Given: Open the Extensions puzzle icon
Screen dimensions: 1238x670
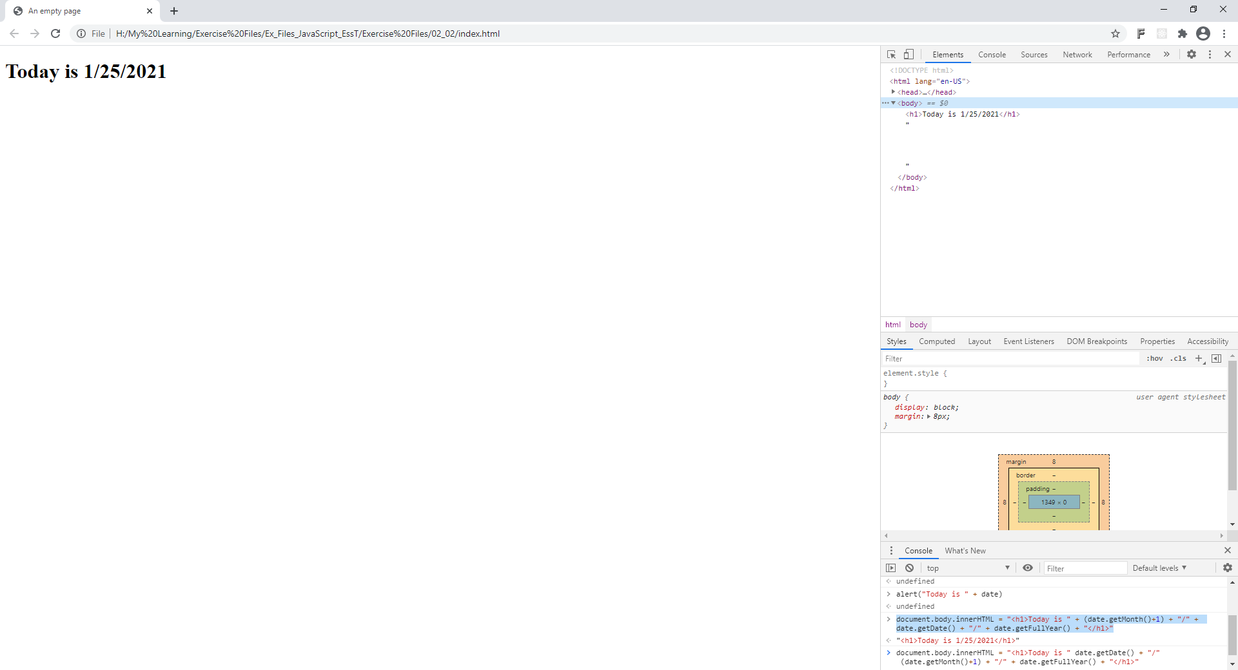Looking at the screenshot, I should (1183, 33).
